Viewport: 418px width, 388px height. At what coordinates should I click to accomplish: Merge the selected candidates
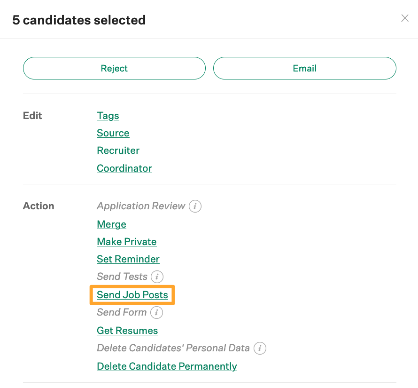pyautogui.click(x=112, y=224)
